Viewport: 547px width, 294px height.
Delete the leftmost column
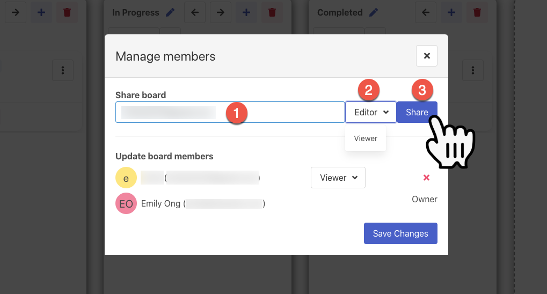click(x=67, y=12)
